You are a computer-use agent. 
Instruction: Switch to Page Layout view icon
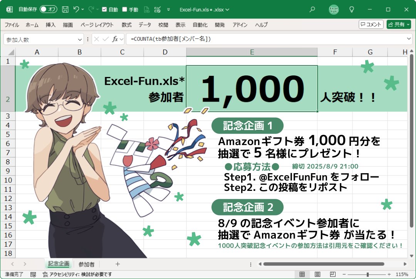[317, 274]
